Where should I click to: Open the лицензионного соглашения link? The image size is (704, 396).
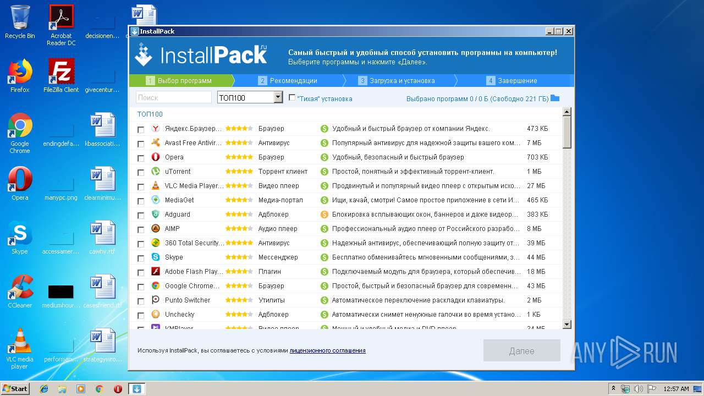[327, 350]
